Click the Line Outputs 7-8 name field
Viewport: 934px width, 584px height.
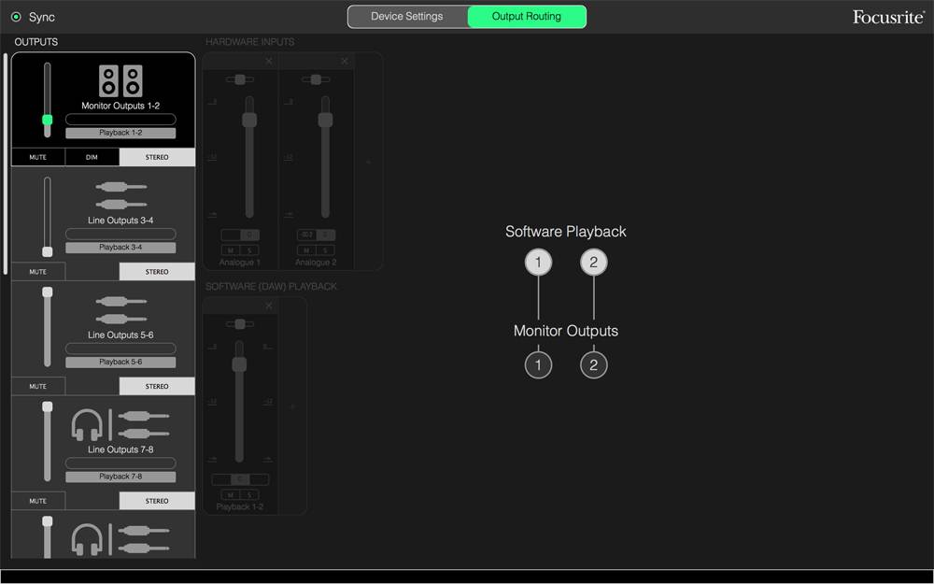[120, 463]
